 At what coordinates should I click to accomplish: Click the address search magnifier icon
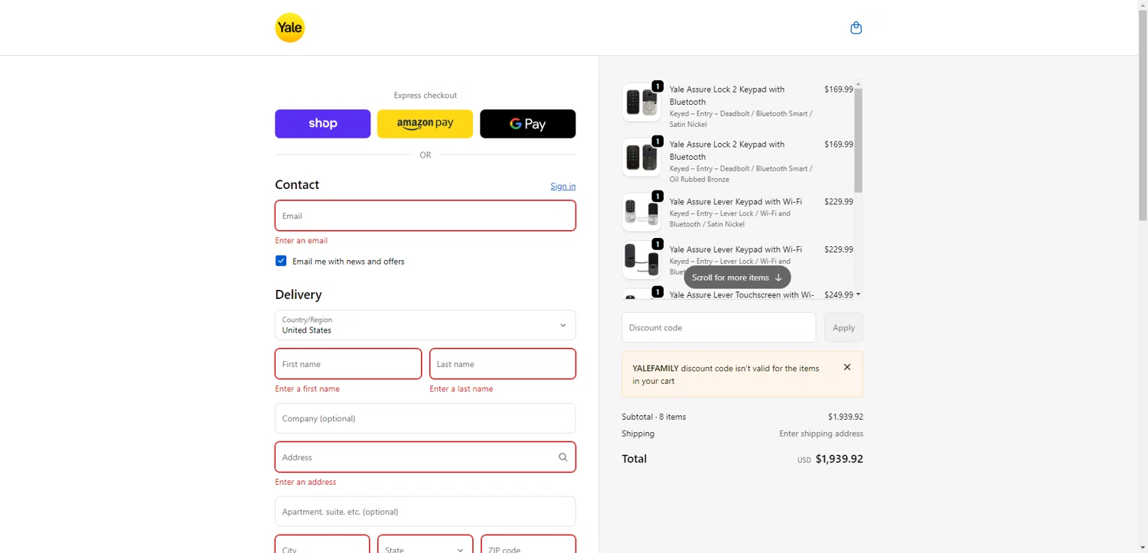pos(563,457)
